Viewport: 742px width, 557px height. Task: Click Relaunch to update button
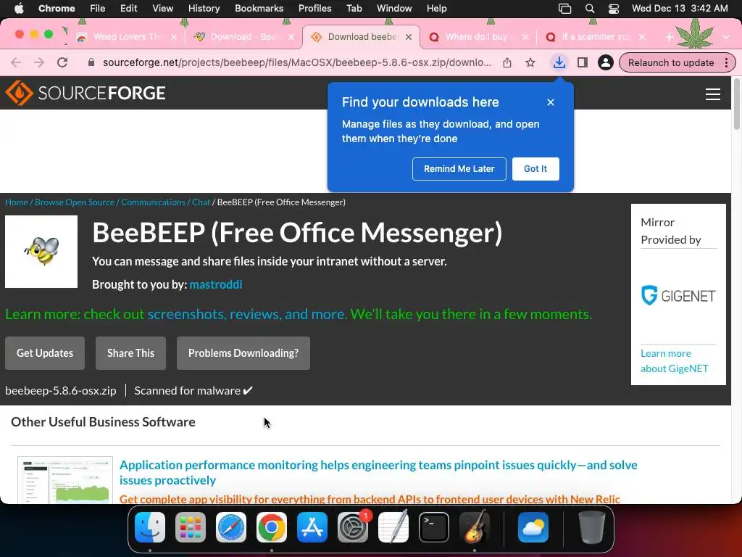pyautogui.click(x=670, y=62)
